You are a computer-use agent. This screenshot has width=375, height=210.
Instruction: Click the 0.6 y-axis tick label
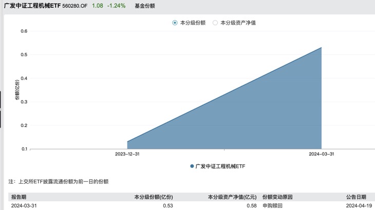[x=24, y=31]
